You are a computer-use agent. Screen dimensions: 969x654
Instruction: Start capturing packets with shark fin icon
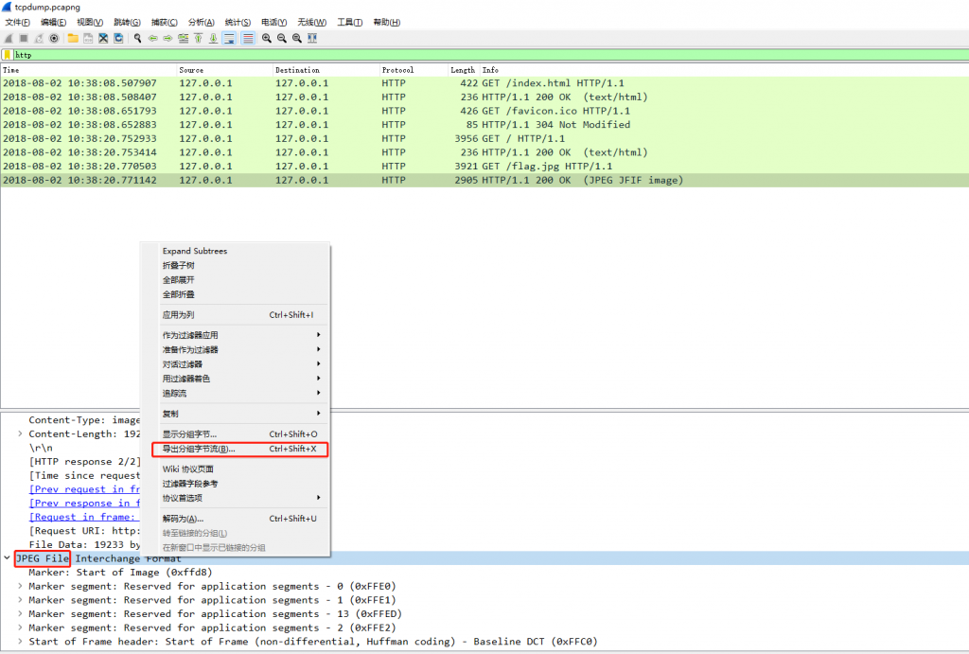[x=9, y=38]
